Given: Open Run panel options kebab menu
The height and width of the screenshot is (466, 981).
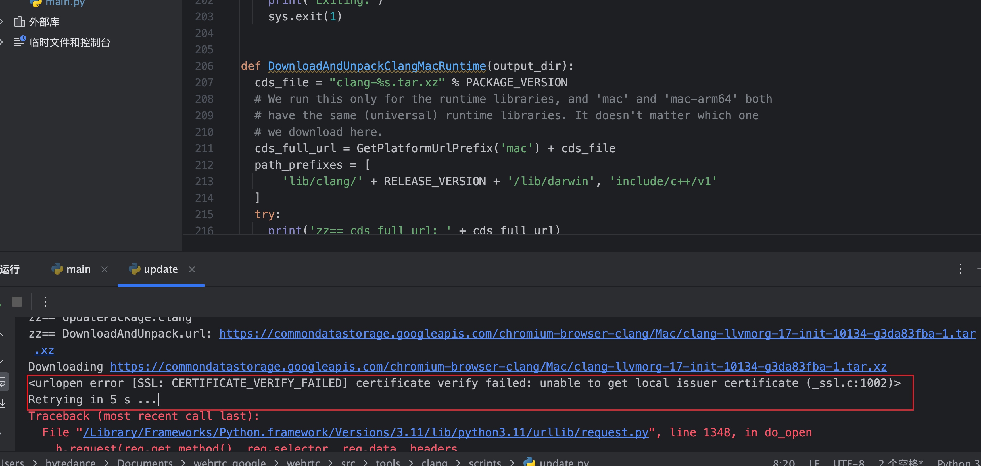Looking at the screenshot, I should click(960, 269).
